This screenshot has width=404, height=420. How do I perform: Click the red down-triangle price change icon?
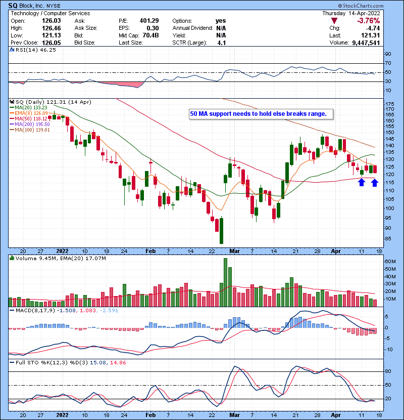(x=334, y=21)
